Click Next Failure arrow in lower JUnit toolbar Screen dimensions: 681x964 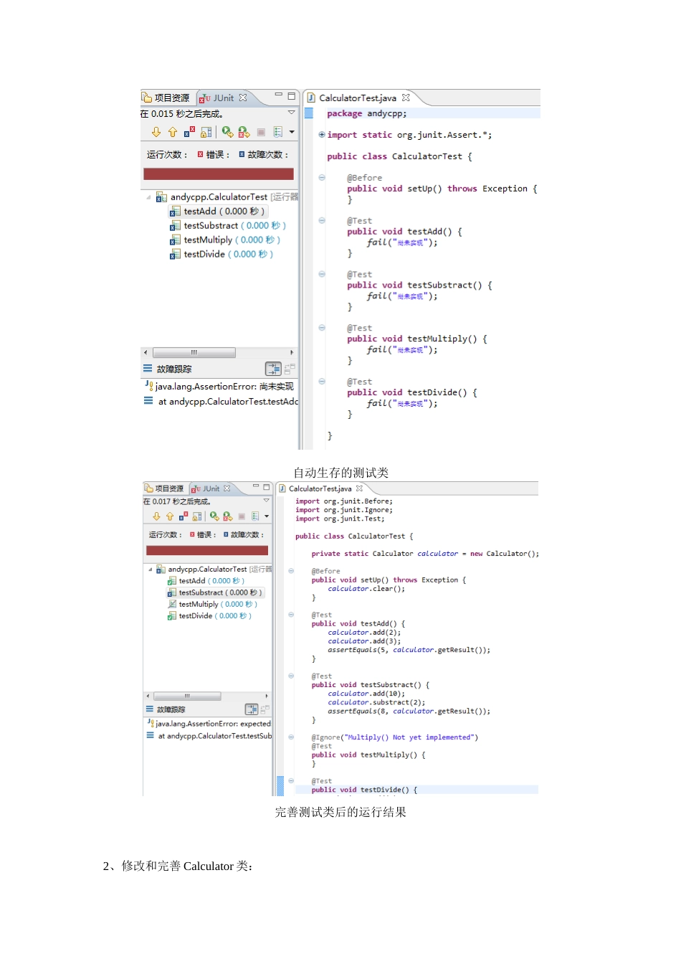(156, 516)
